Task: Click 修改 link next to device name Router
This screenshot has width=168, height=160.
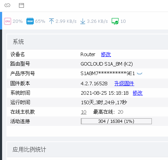Action: point(106,54)
